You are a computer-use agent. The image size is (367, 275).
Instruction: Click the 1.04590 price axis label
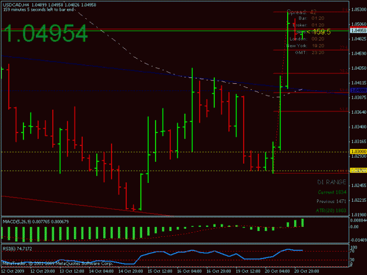359,53
